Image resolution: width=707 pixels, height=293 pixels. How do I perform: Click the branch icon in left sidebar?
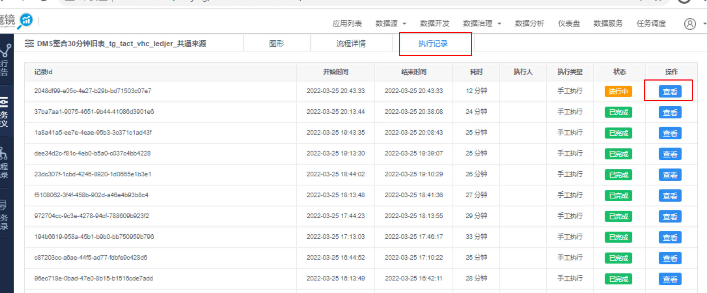click(x=5, y=51)
